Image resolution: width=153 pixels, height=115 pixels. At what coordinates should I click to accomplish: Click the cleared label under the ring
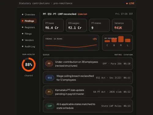coord(28,75)
